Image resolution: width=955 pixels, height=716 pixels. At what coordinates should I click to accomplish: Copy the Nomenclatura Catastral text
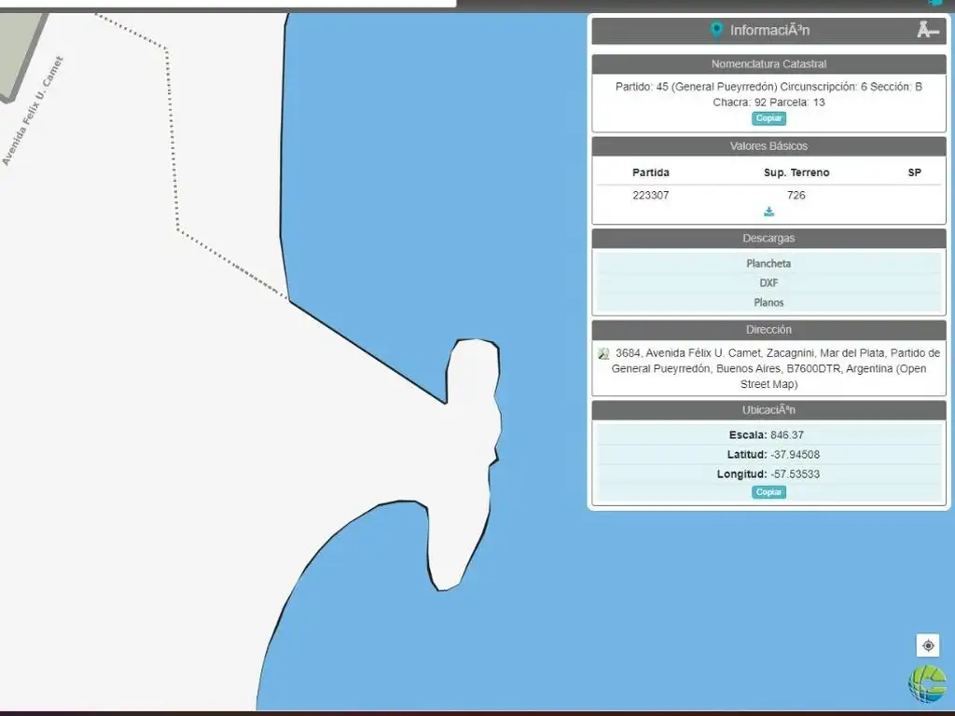click(768, 118)
